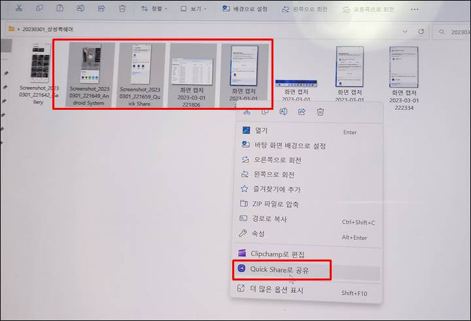Choose ZIP 파일로 압축 in the context menu
Viewport: 471px width, 321px height.
[307, 204]
